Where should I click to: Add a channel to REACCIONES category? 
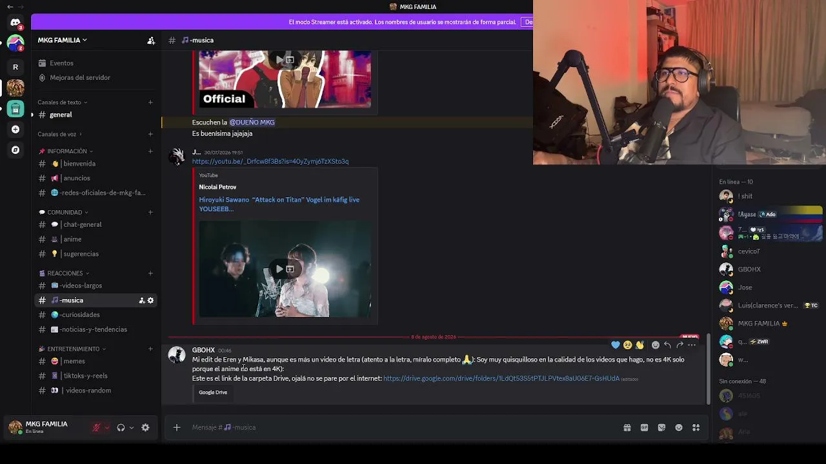click(150, 273)
